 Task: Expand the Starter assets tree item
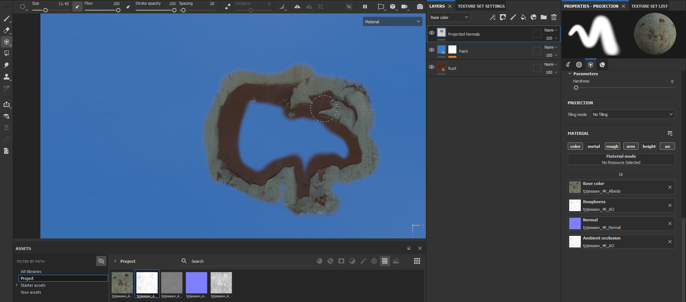[17, 285]
